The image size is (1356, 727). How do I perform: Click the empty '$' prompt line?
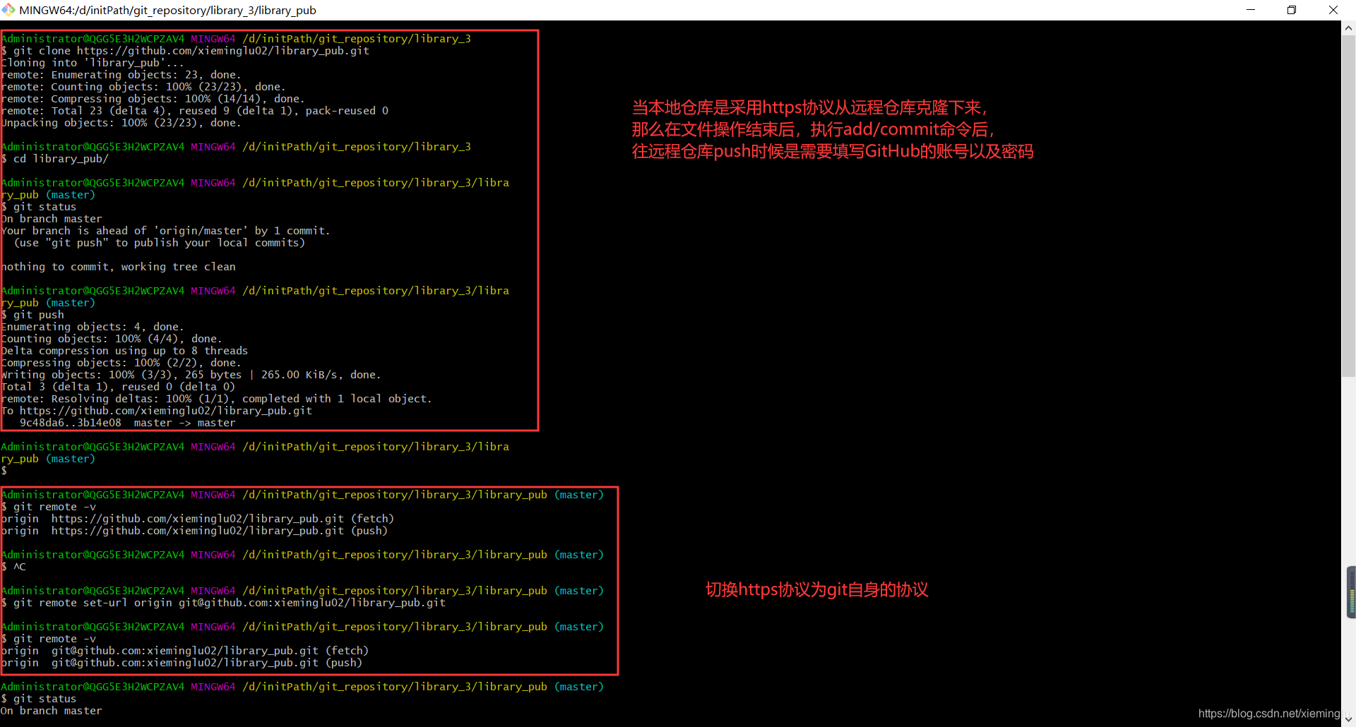pos(4,471)
